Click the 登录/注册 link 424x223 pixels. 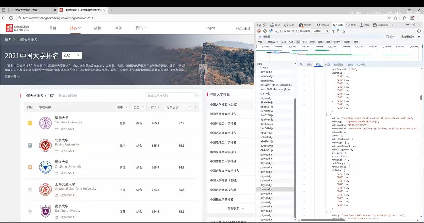pyautogui.click(x=243, y=28)
